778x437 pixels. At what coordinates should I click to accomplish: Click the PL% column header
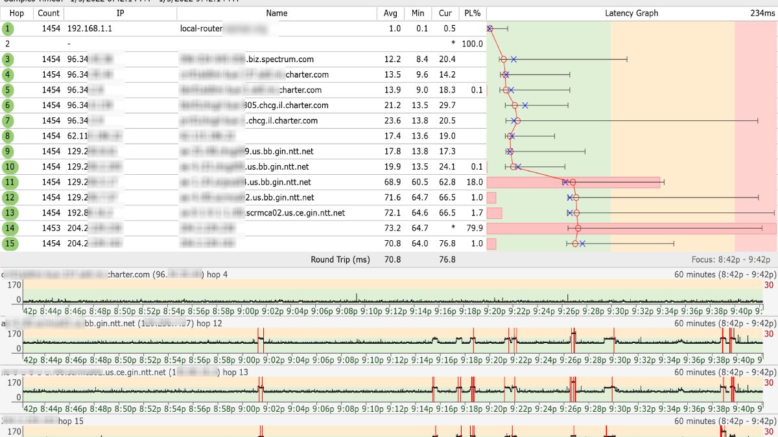pos(473,13)
